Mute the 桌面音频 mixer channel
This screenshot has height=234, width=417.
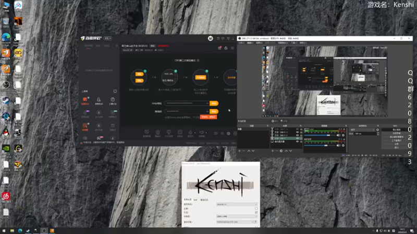(x=338, y=146)
